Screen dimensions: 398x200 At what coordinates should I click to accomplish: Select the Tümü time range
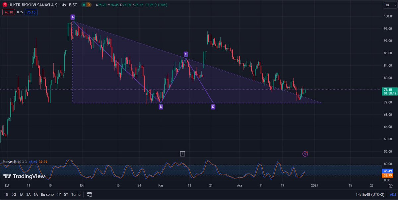pyautogui.click(x=76, y=194)
